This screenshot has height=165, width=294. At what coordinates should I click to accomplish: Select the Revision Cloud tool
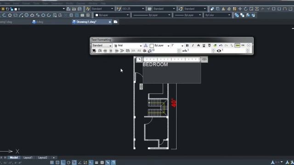(x=32, y=15)
